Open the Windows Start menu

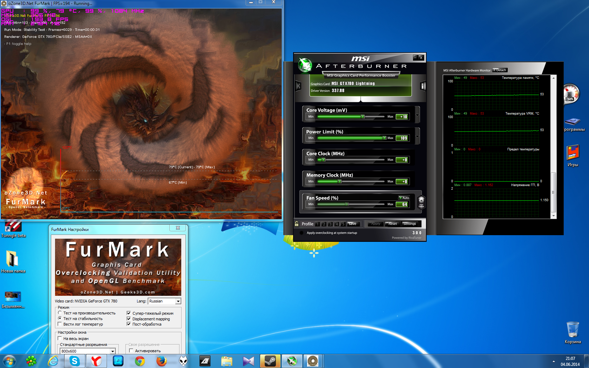click(9, 361)
